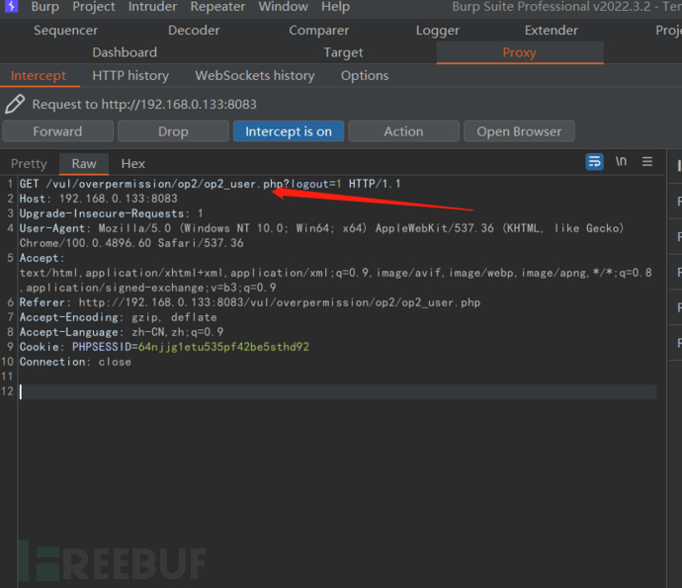Image resolution: width=682 pixels, height=588 pixels.
Task: Switch to the Target tab
Action: tap(343, 52)
